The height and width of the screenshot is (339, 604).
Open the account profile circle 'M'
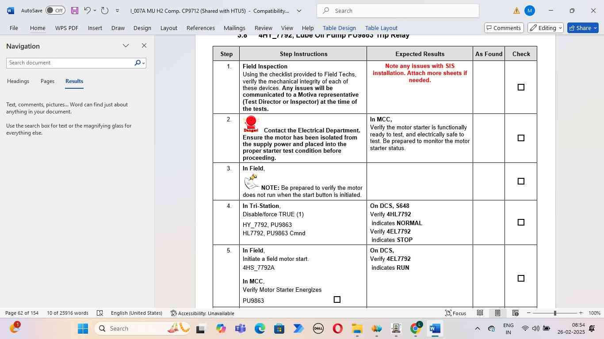click(x=529, y=11)
